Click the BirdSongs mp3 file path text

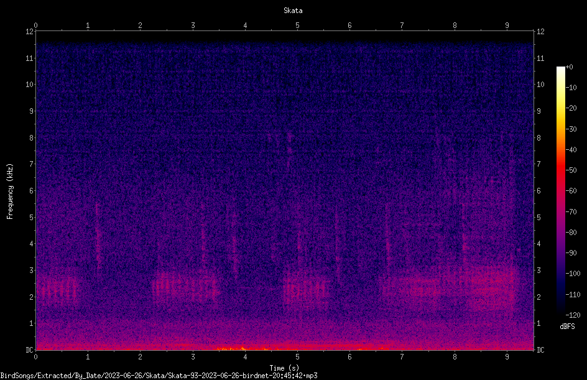(x=159, y=376)
